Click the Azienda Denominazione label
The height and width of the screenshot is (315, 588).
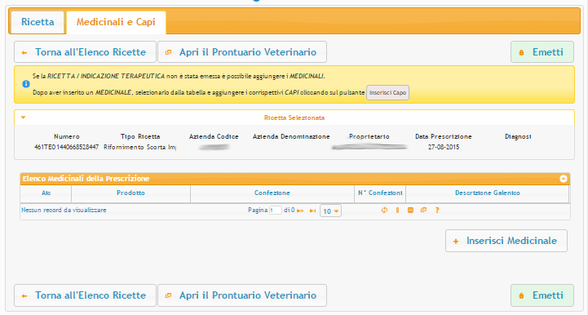click(x=291, y=136)
